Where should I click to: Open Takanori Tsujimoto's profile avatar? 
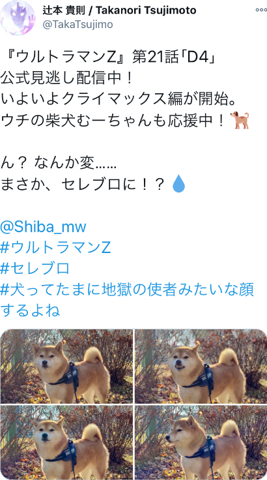(18, 18)
